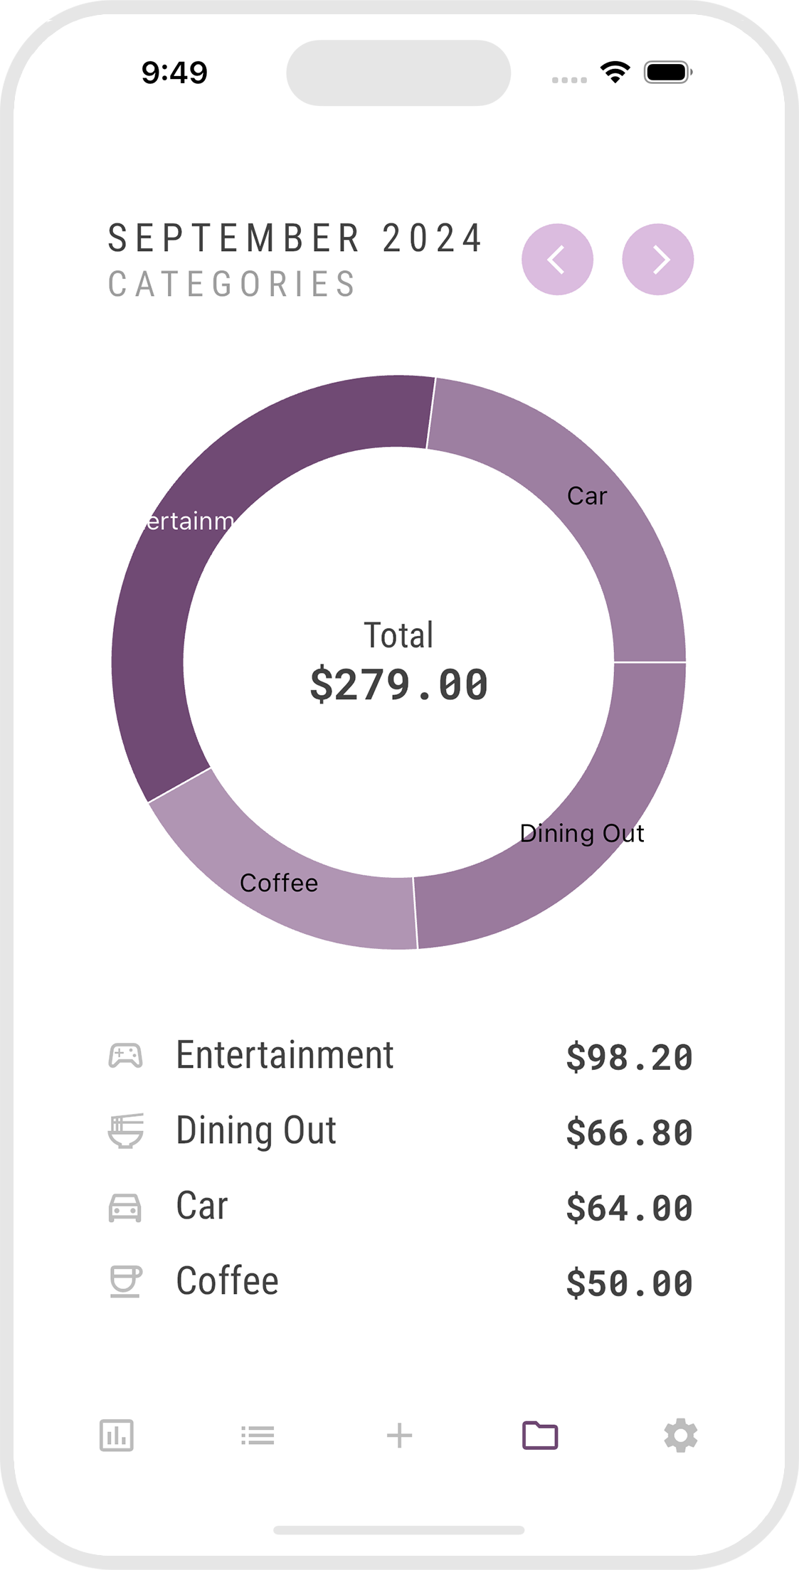Tap the plus icon to add expense
799x1570 pixels.
(x=399, y=1435)
